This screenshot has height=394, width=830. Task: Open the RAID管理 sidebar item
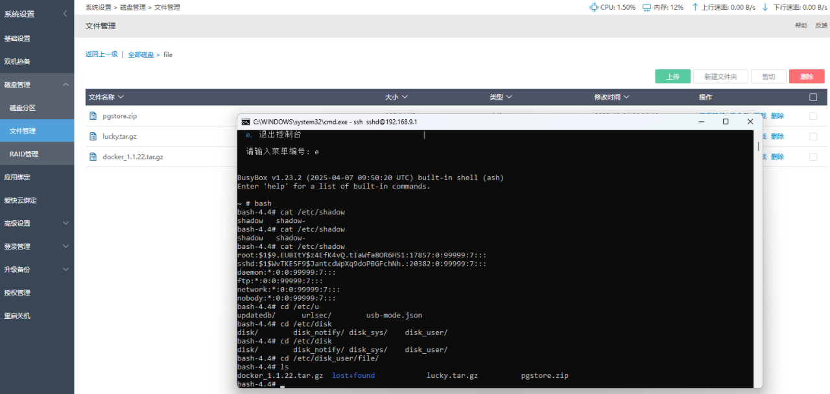pyautogui.click(x=24, y=154)
